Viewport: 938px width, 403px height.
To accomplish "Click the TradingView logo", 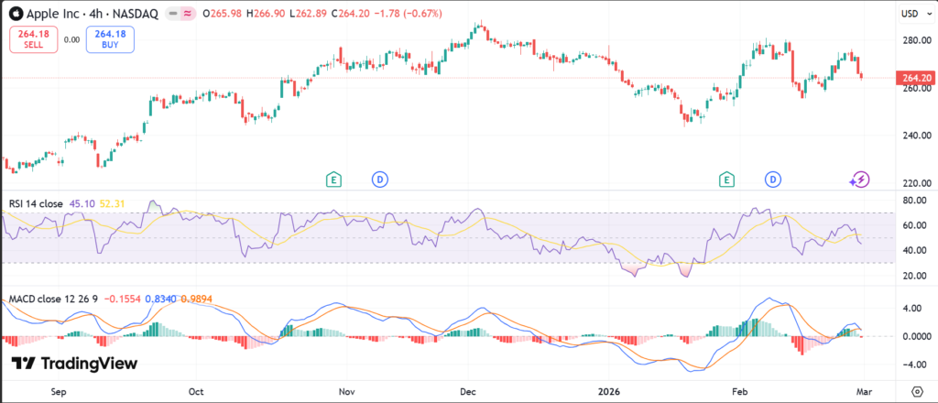I will click(74, 364).
